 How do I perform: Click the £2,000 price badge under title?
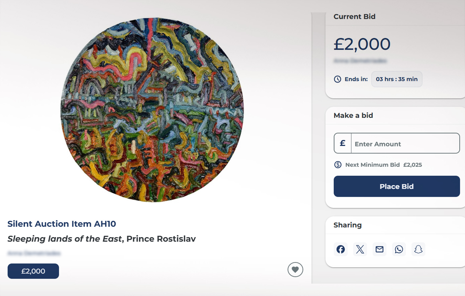pyautogui.click(x=33, y=271)
